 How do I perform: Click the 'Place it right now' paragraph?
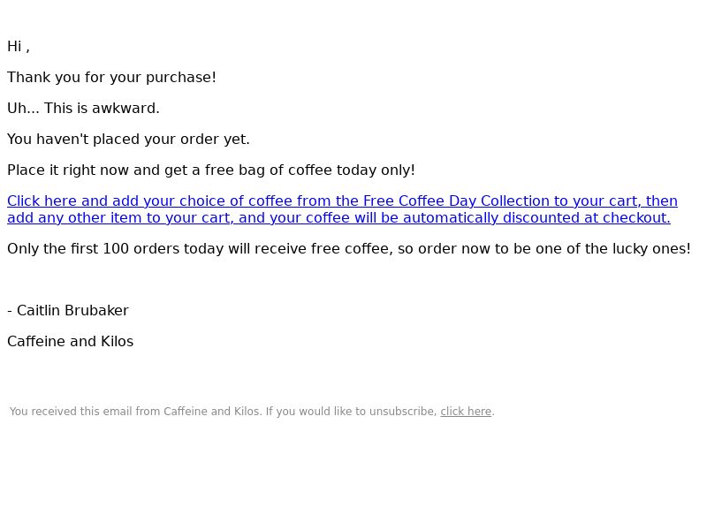211,170
